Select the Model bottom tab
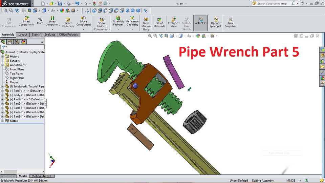Image resolution: width=325 pixels, height=183 pixels. coord(23,176)
